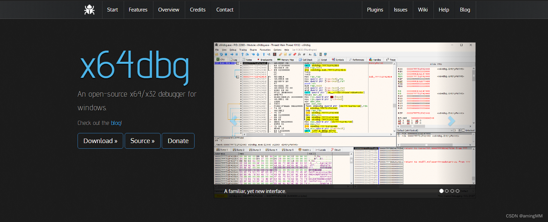This screenshot has height=222, width=548.
Task: Open Overview in site navigation
Action: click(169, 9)
